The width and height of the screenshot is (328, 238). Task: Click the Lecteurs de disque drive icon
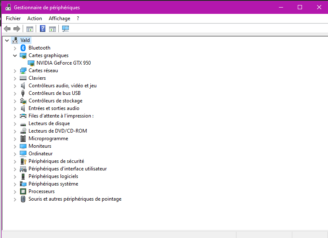coord(23,124)
